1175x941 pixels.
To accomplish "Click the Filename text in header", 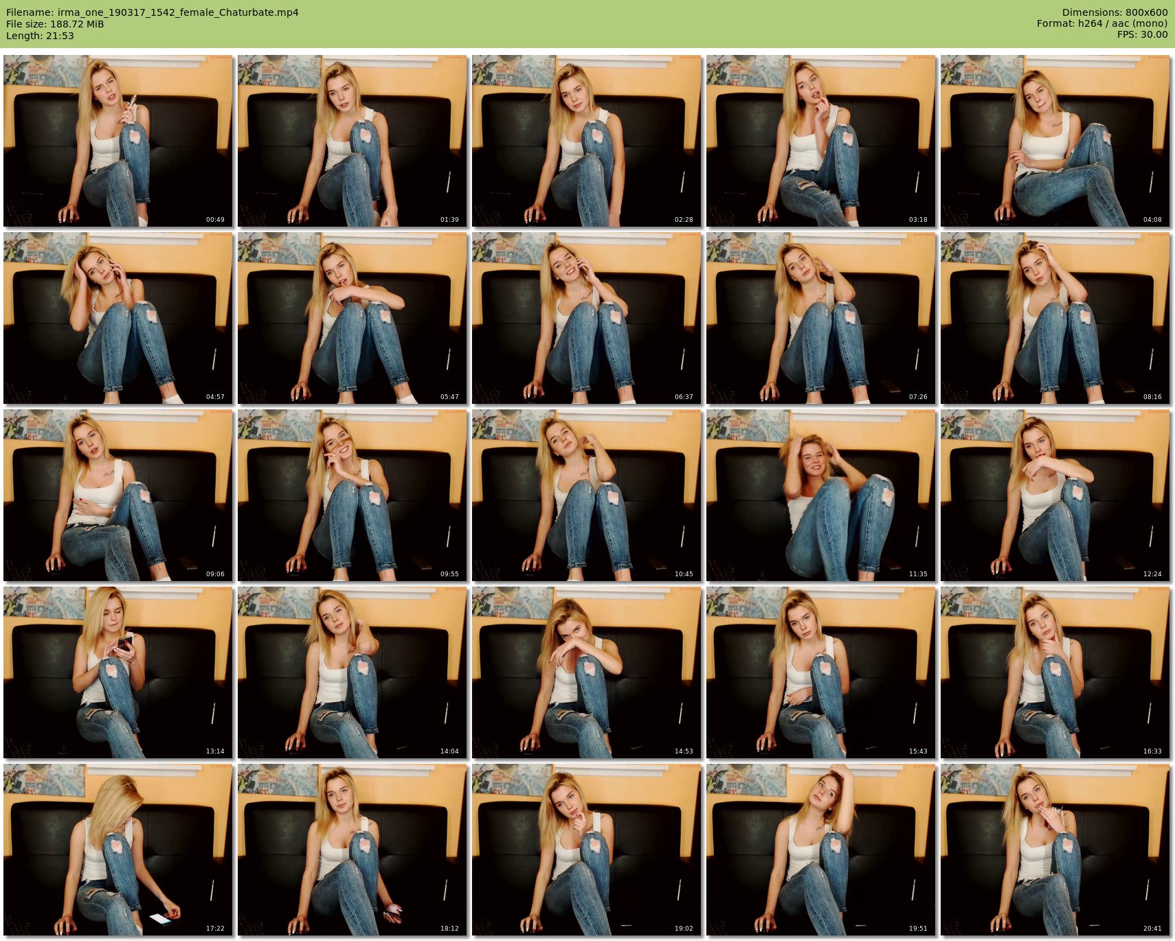I will point(152,12).
